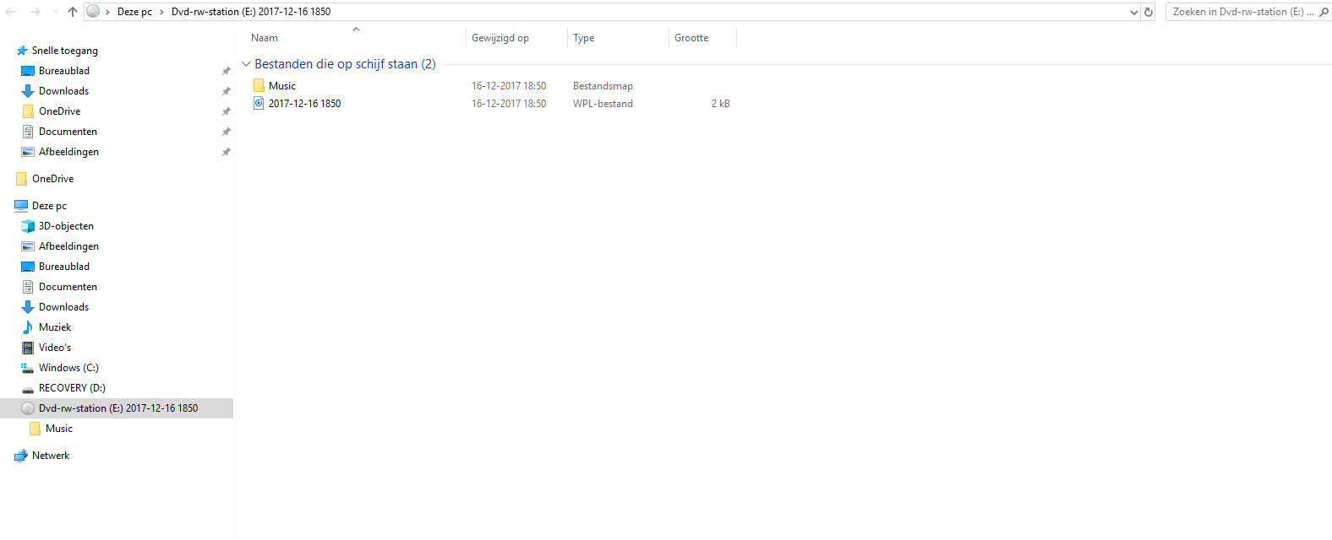The height and width of the screenshot is (540, 1332).
Task: Click the DVD disc icon in navigation tree
Action: coord(28,408)
